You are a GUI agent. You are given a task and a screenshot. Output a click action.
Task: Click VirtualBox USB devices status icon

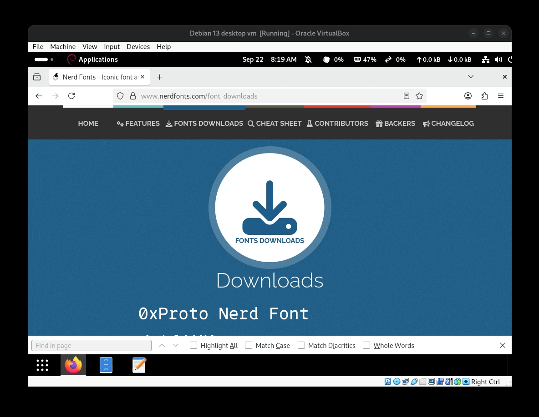pos(414,382)
